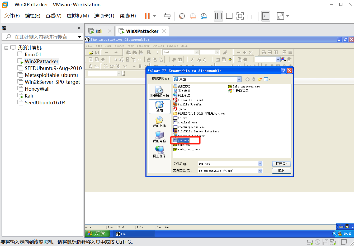Collapse the 我的计算机 tree node
The width and height of the screenshot is (354, 246).
pos(6,48)
